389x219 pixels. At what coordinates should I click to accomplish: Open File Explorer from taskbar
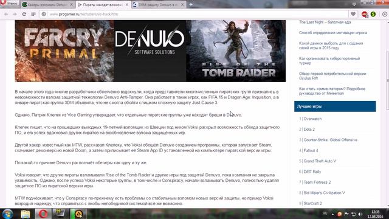click(x=26, y=214)
